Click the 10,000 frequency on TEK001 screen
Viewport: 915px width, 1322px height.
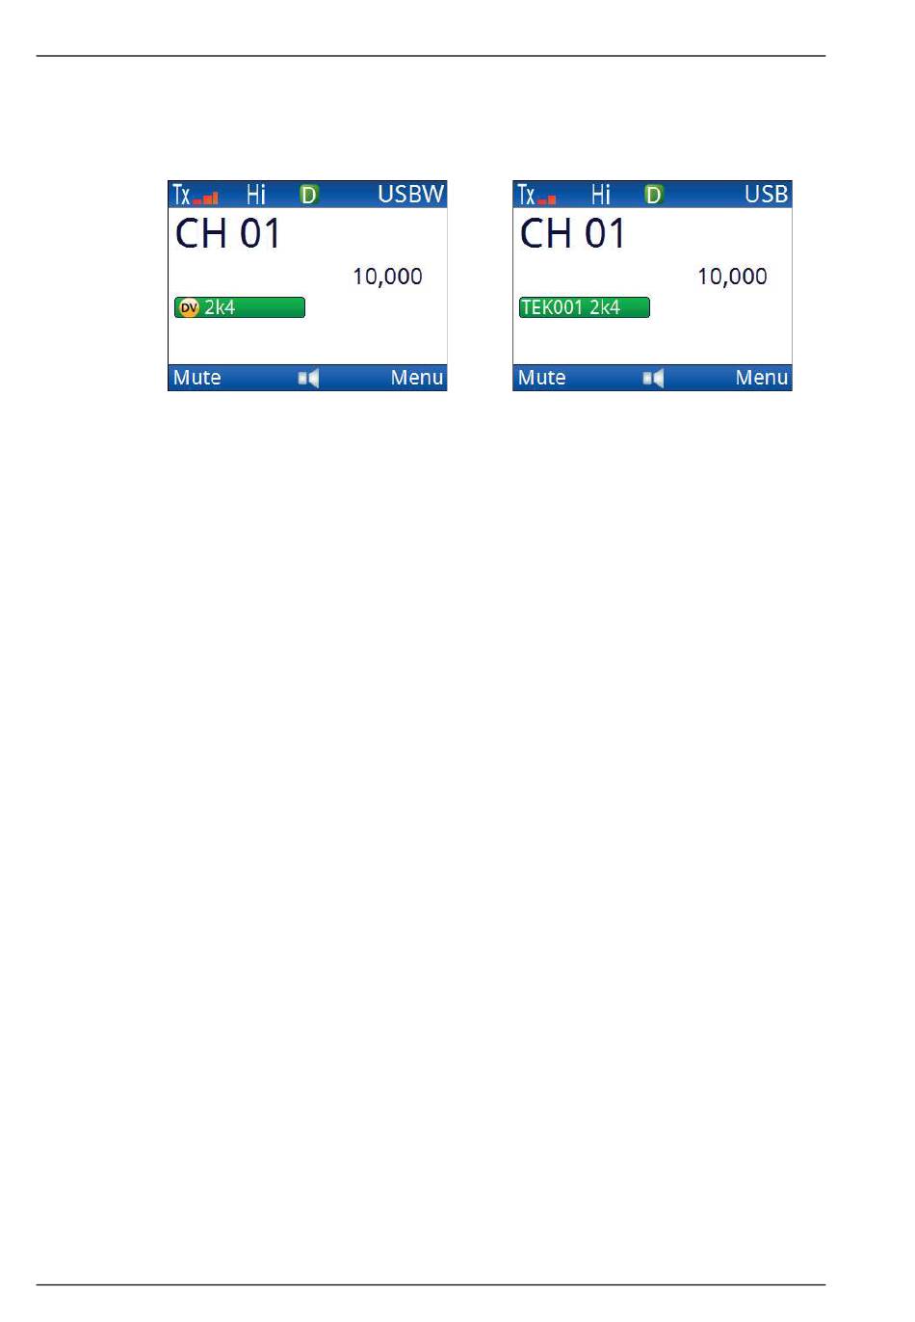coord(732,277)
